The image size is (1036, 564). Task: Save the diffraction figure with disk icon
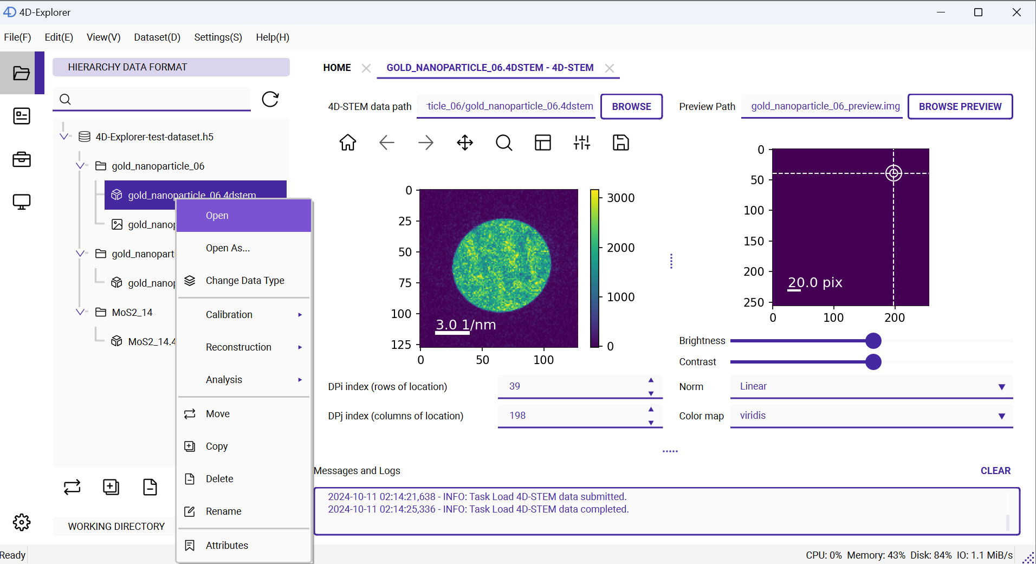[621, 142]
